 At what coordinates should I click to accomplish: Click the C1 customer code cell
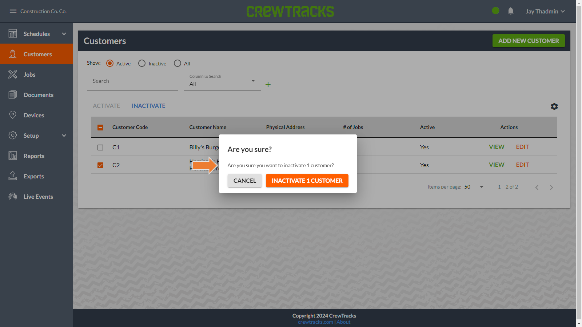click(116, 147)
